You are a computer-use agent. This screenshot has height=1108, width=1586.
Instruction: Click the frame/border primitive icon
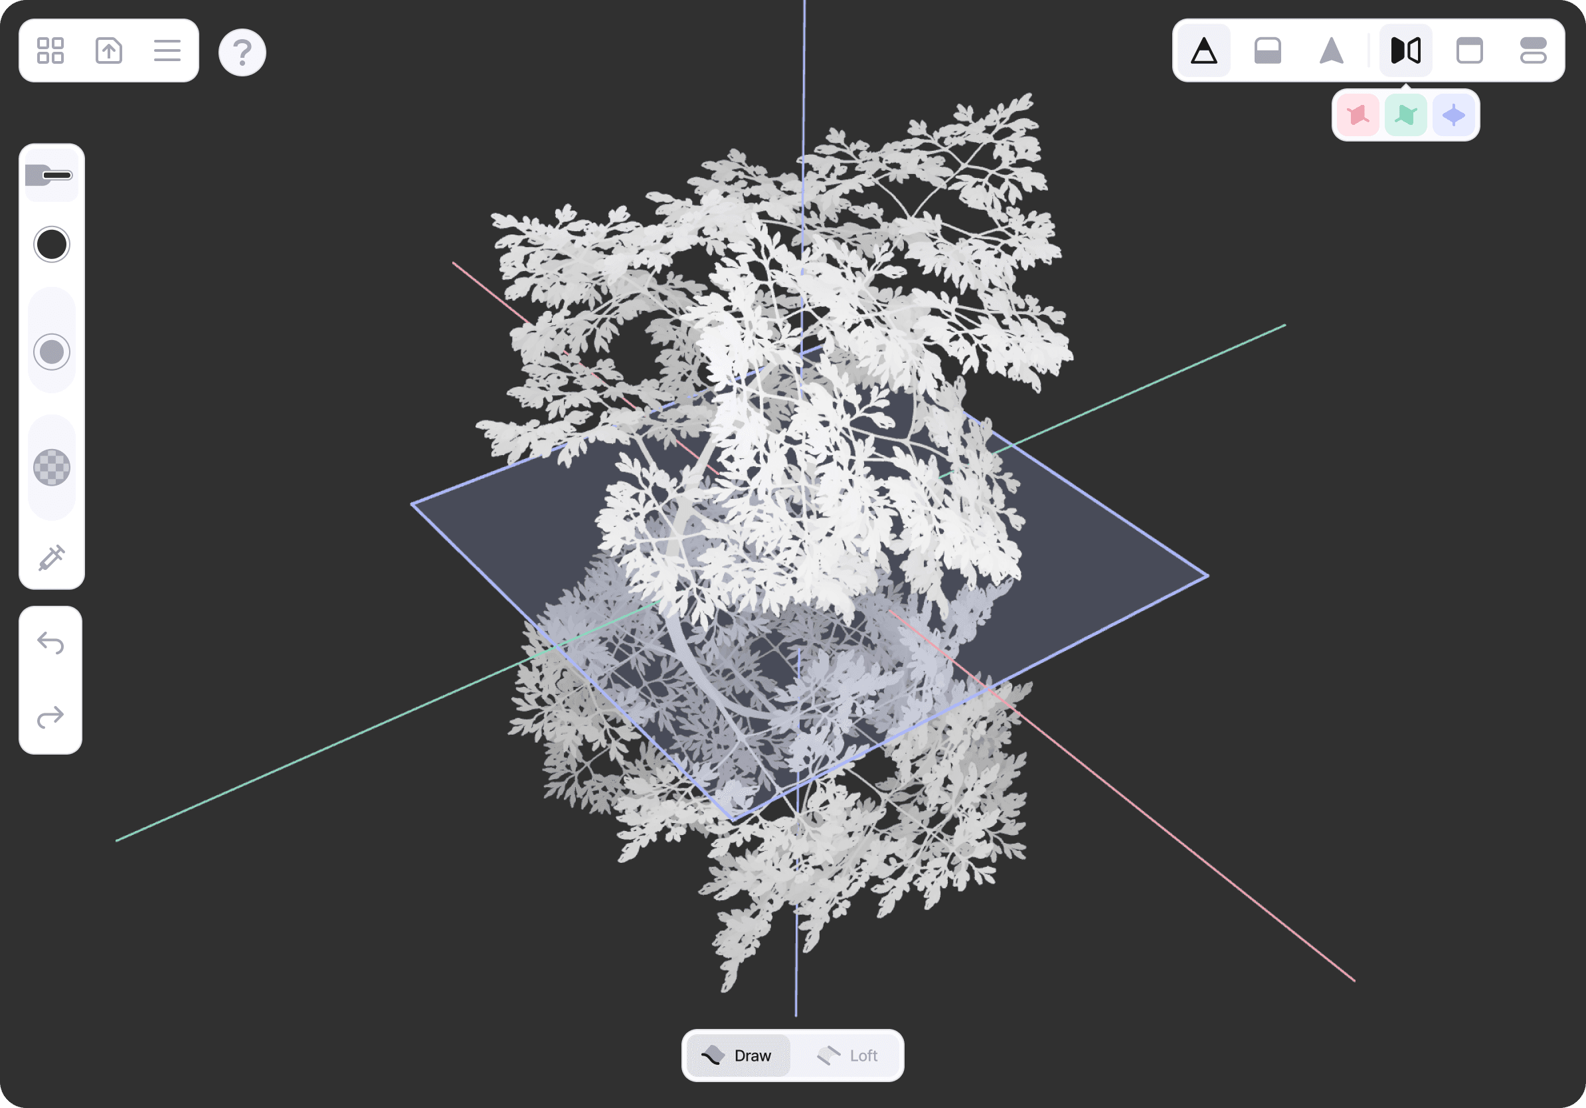coord(1466,50)
